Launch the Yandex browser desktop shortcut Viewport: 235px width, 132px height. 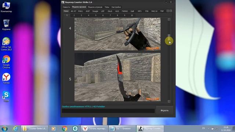[6, 78]
